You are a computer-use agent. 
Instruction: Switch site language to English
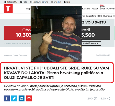(x=56, y=2)
